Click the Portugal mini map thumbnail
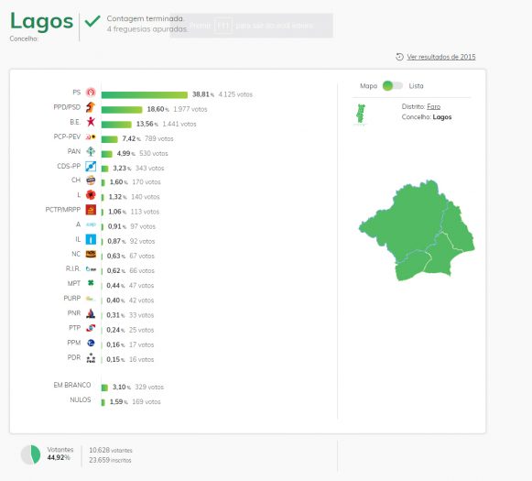 361,115
